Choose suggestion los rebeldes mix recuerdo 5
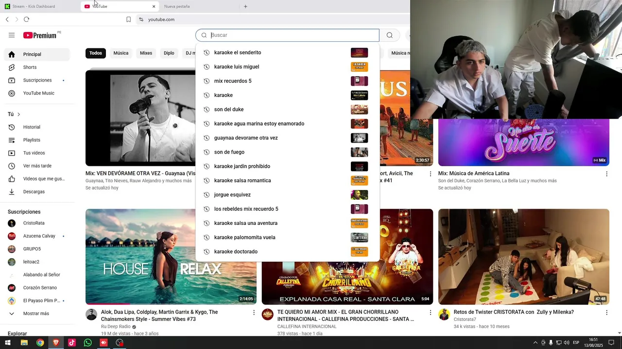This screenshot has width=622, height=349. [x=287, y=209]
